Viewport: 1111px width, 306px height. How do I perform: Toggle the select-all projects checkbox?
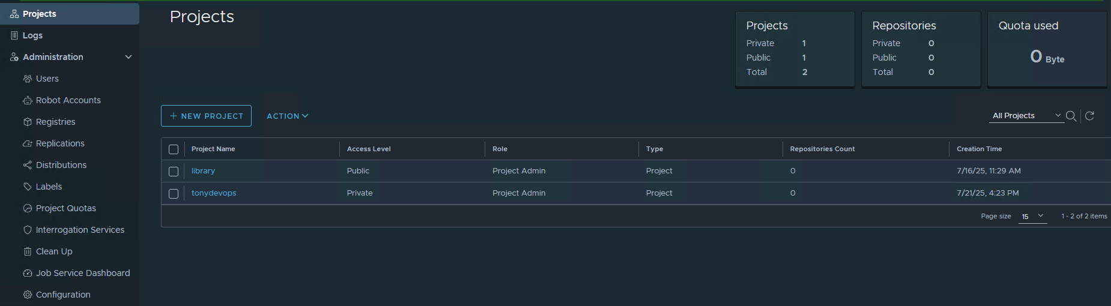point(174,149)
